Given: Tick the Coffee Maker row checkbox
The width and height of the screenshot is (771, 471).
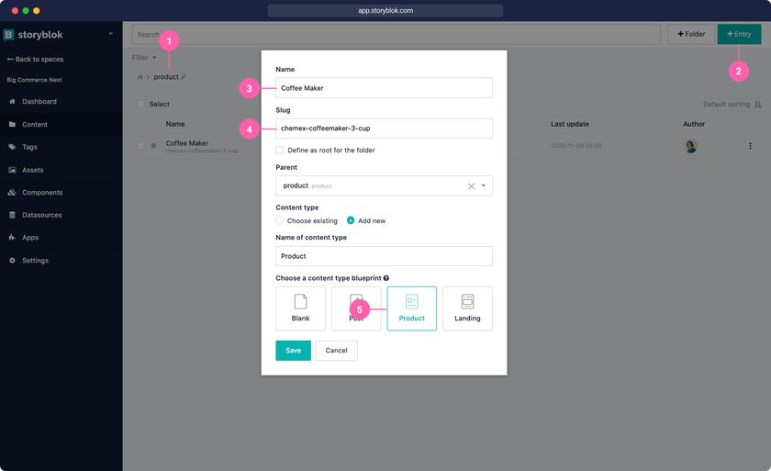Looking at the screenshot, I should (141, 146).
